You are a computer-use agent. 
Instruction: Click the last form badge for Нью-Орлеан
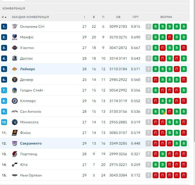(x=184, y=175)
